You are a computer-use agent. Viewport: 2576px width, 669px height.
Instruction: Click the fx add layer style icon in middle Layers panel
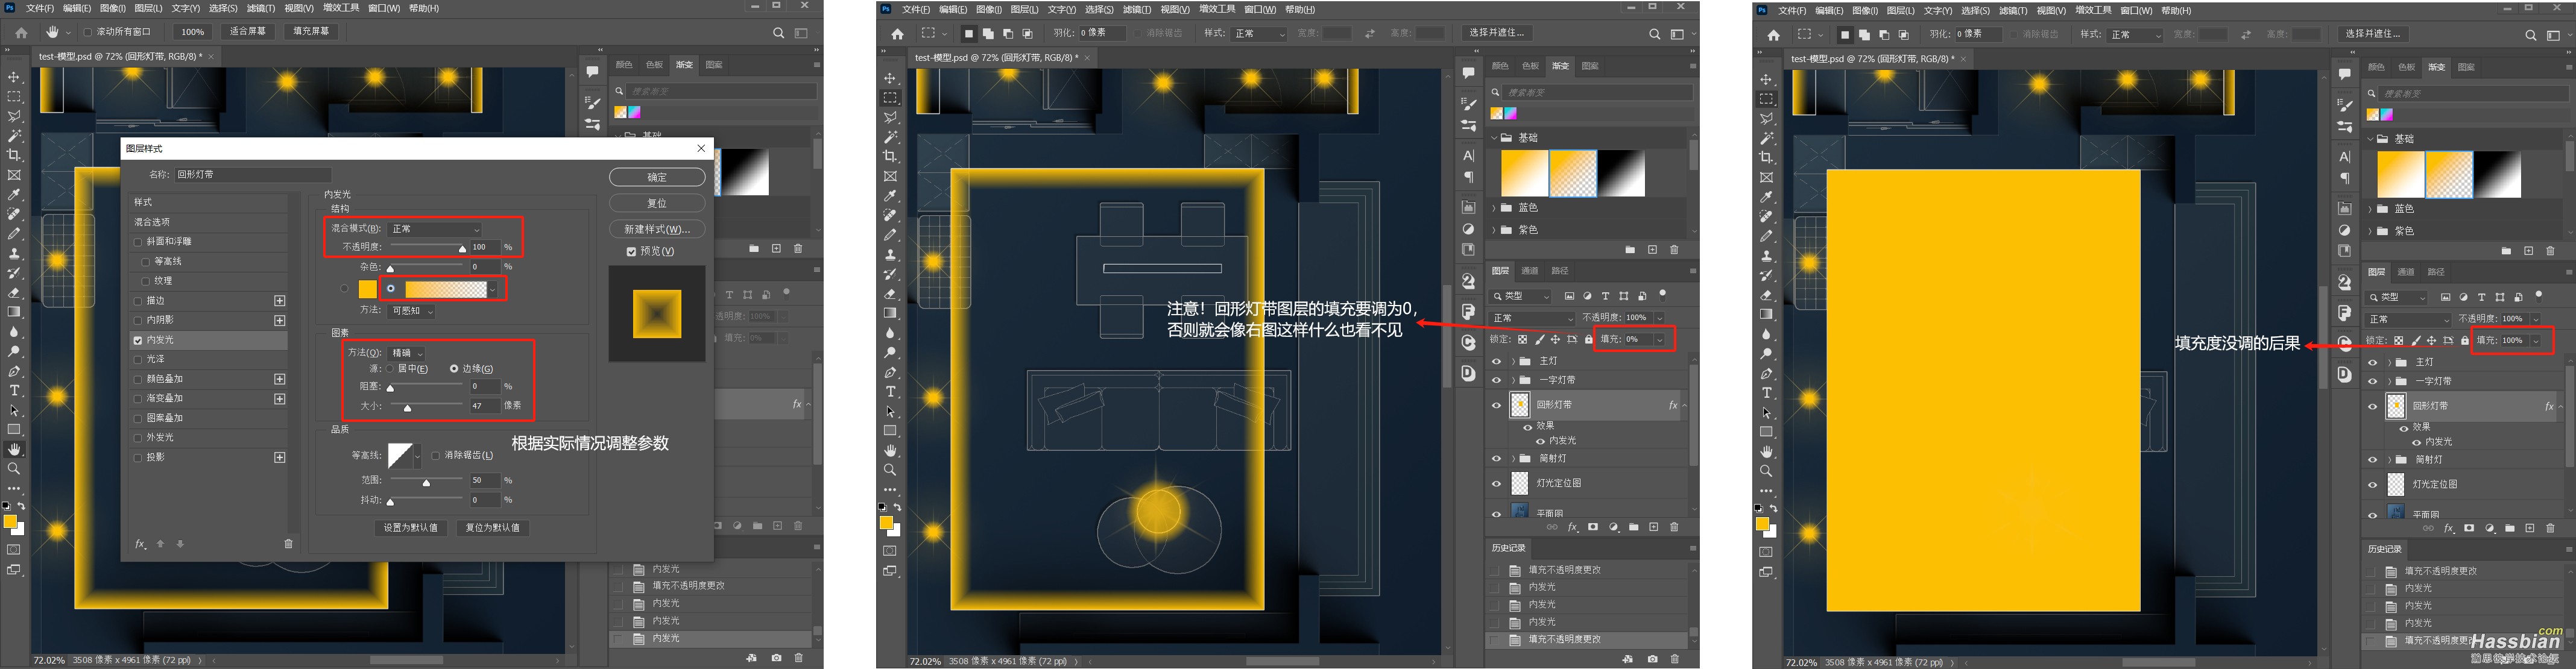point(1573,527)
